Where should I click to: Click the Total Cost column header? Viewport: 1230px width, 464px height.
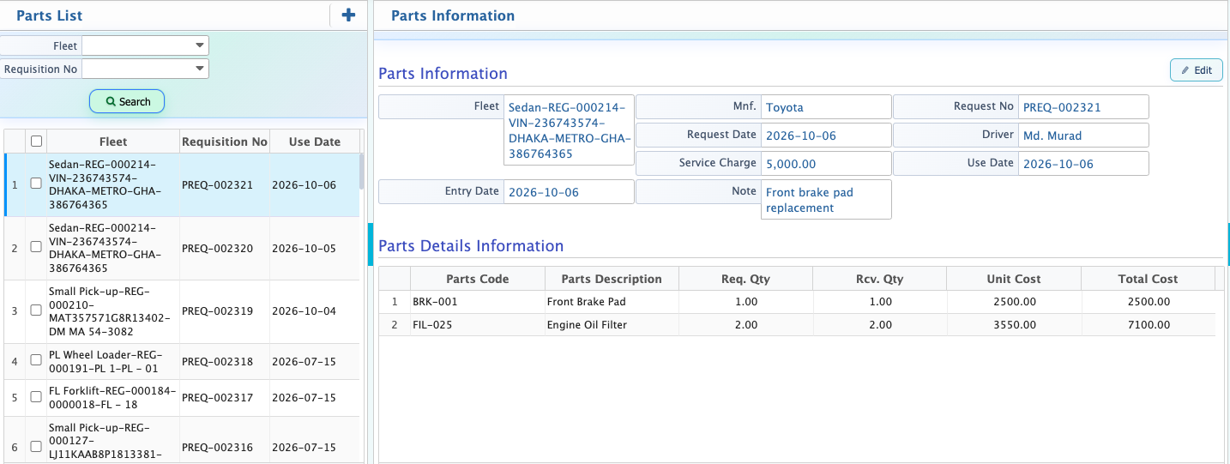(1148, 279)
